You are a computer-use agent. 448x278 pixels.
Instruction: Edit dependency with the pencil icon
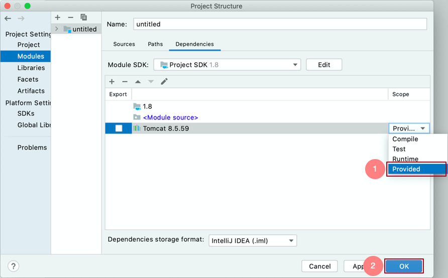[164, 82]
